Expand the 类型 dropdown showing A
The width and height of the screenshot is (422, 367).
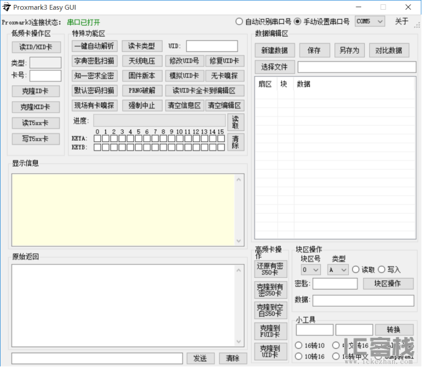tap(338, 269)
